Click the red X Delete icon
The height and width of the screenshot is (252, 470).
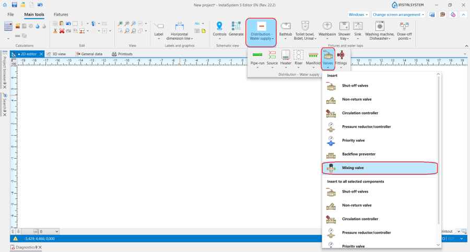[62, 31]
